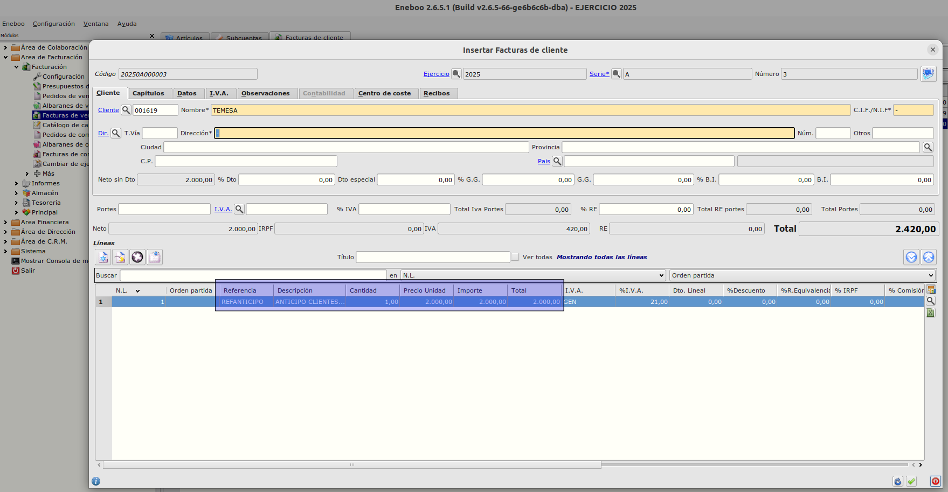
Task: Click the Pais link
Action: click(544, 161)
